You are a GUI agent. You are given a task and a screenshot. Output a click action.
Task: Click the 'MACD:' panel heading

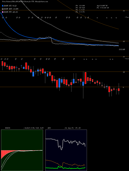7,128
